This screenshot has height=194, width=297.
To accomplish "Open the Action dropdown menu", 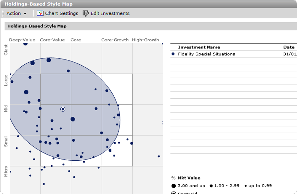I will click(x=16, y=13).
